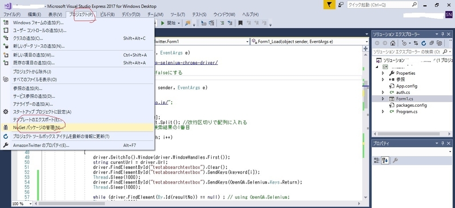Image resolution: width=455 pixels, height=208 pixels.
Task: Open the 100 % zoom dropdown
Action: tap(31, 204)
